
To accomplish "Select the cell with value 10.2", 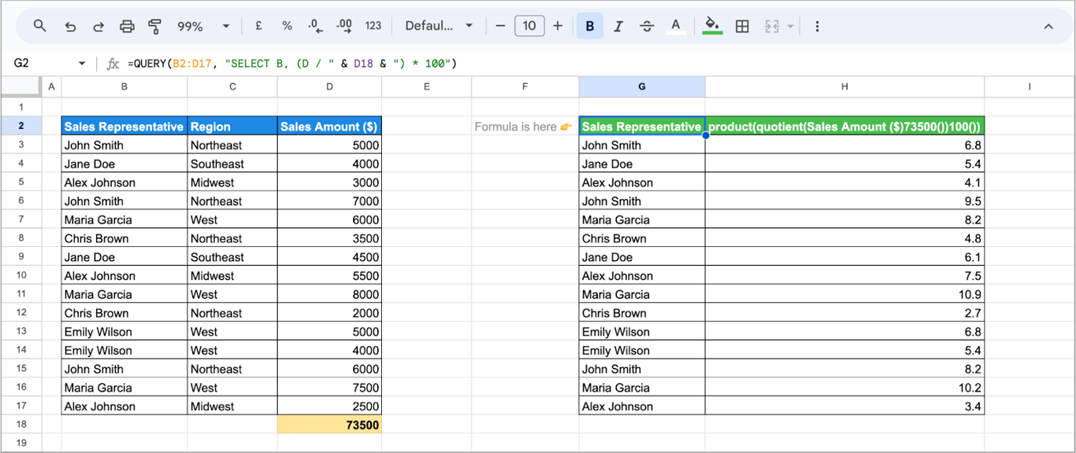I will pyautogui.click(x=844, y=387).
